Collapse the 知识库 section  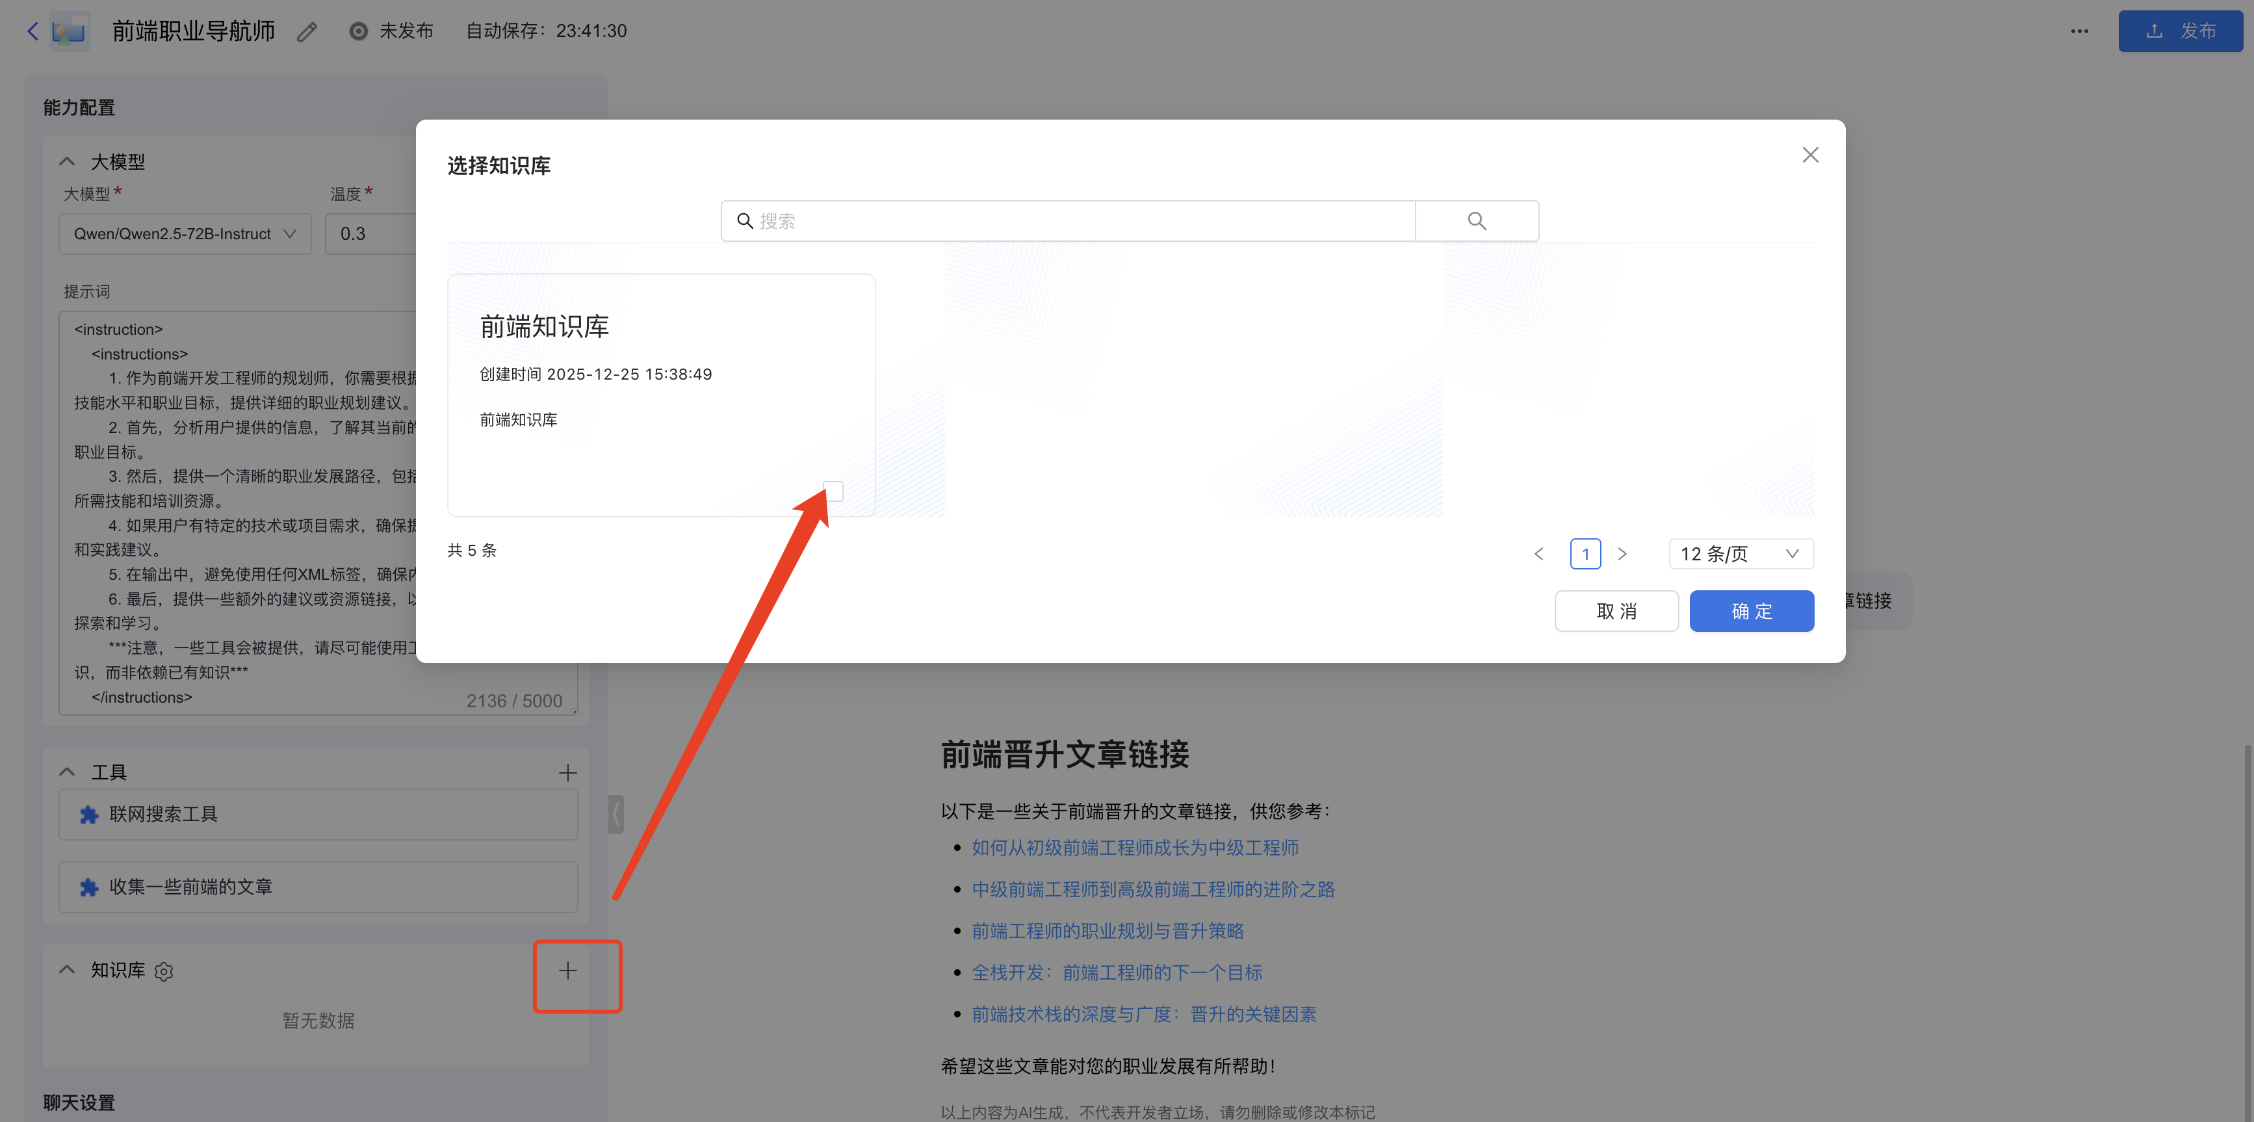pyautogui.click(x=66, y=970)
